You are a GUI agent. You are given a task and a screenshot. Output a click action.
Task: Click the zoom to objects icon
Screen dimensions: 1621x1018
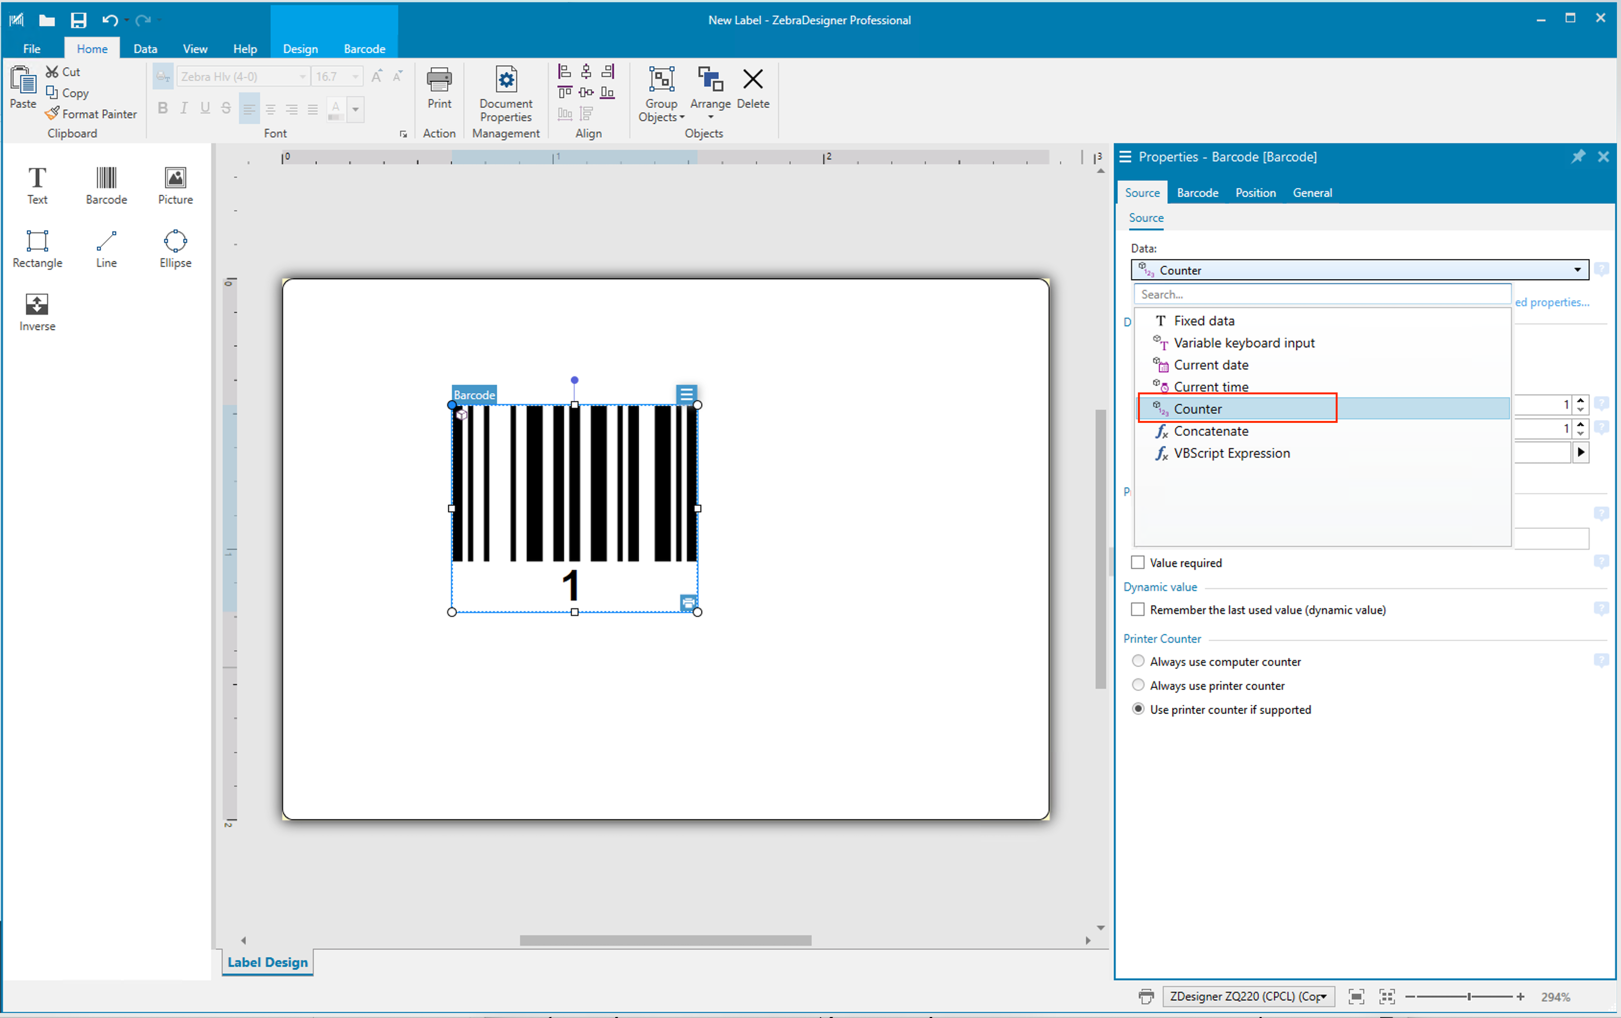pos(1387,996)
